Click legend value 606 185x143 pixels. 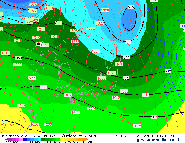point(89,142)
